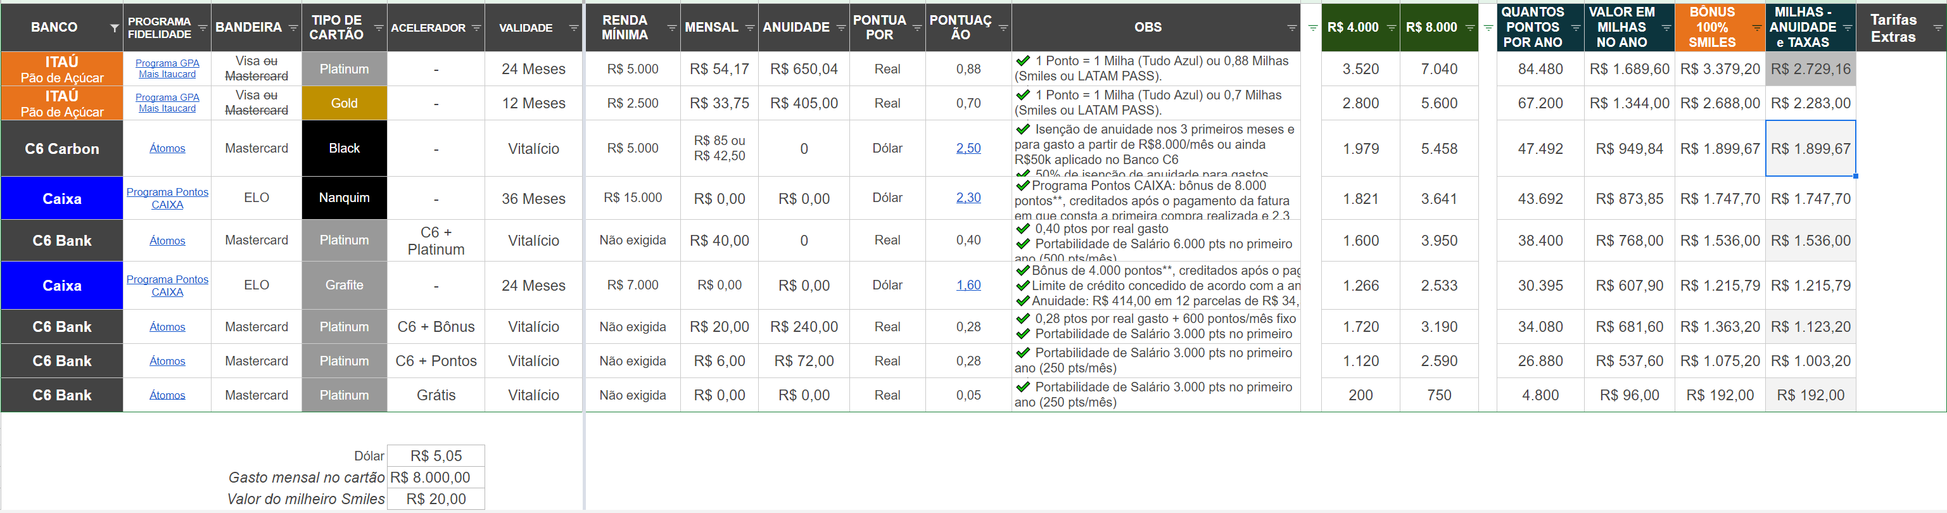Open the VALOR EM MILHAS NO ANO filter
The height and width of the screenshot is (513, 1947).
[1666, 28]
